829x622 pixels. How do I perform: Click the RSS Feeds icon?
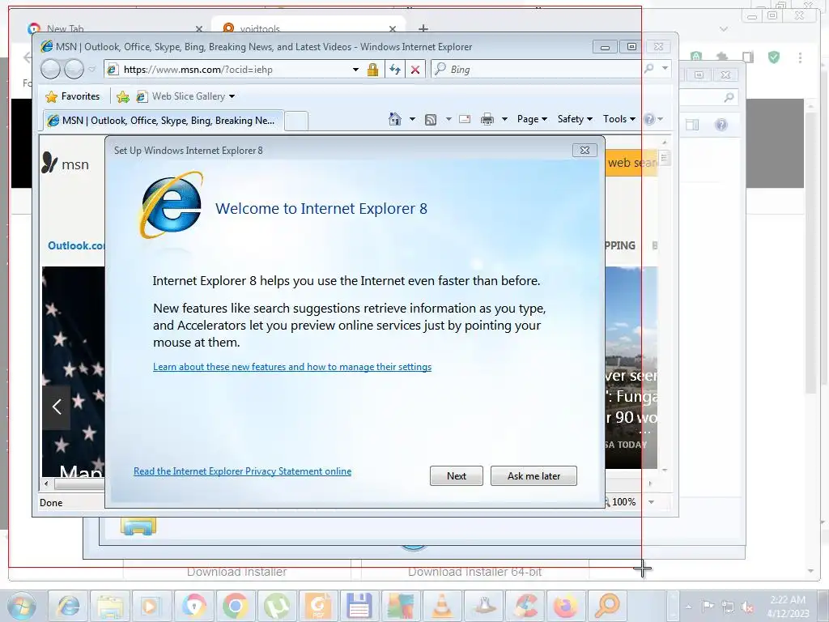coord(431,120)
